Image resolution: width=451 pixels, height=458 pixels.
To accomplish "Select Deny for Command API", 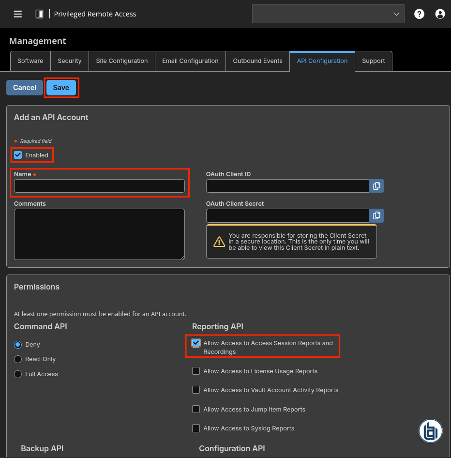I will 18,345.
